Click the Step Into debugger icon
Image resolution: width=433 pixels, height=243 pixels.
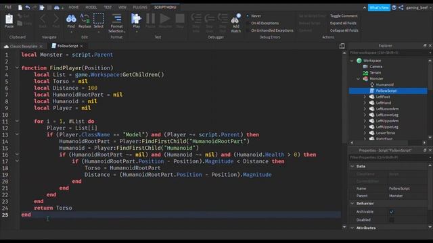(196, 19)
